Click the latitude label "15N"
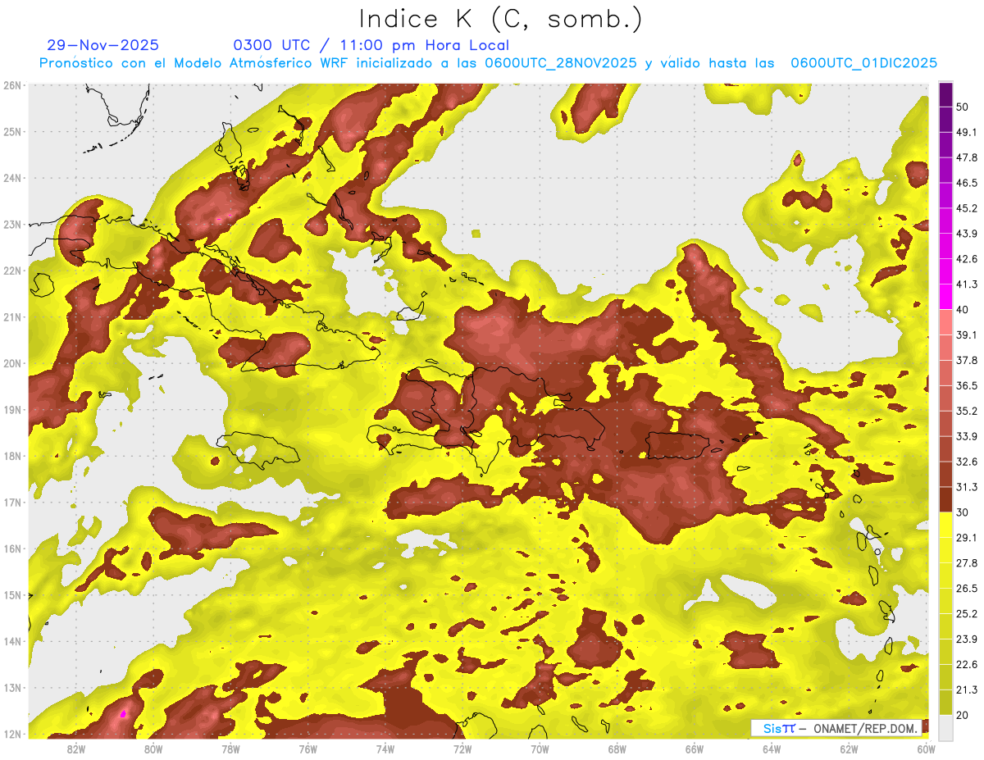 click(x=13, y=595)
